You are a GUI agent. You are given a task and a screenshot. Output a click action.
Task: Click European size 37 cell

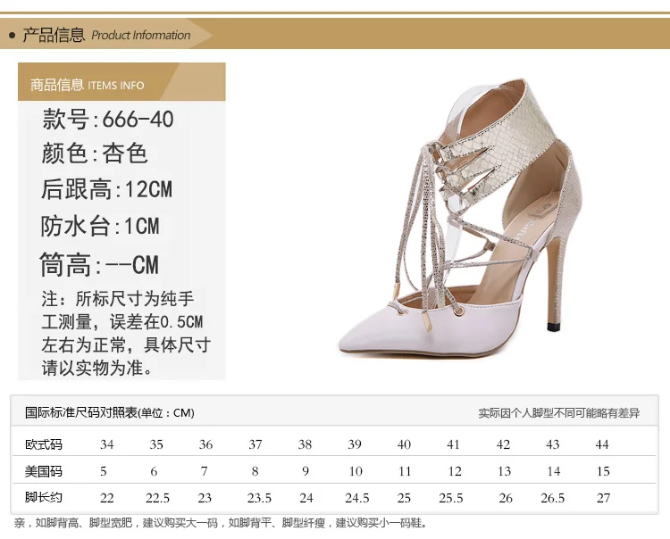[x=255, y=444]
